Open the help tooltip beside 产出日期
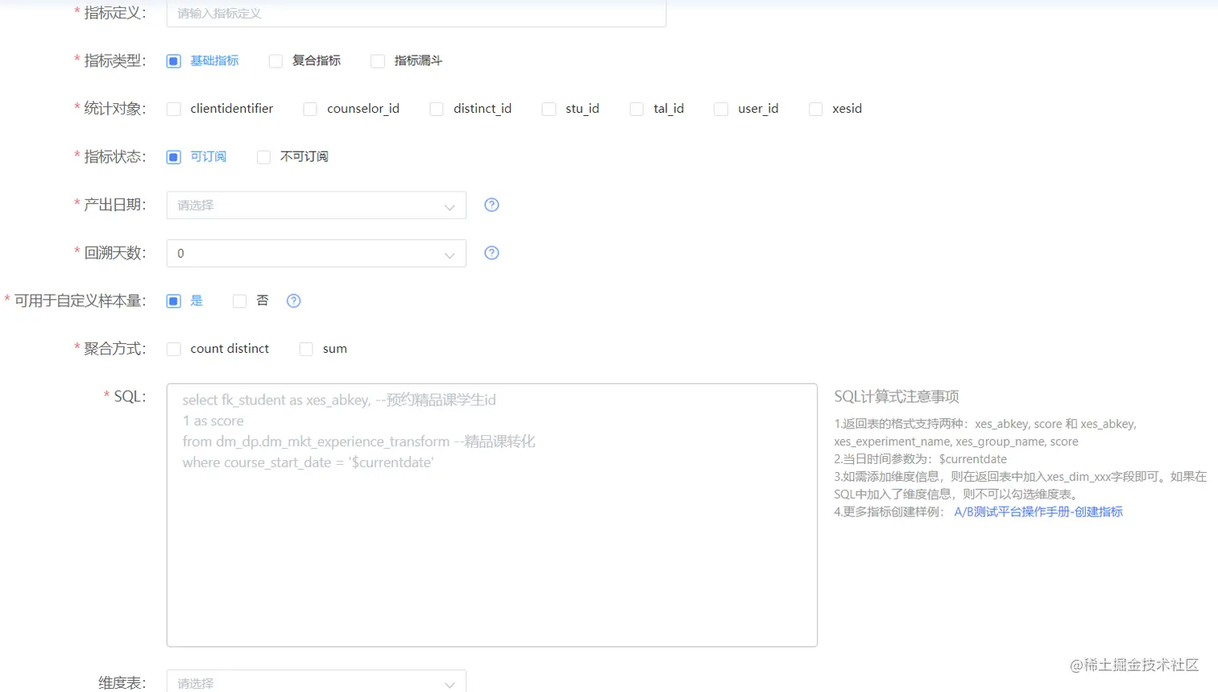 (x=491, y=205)
